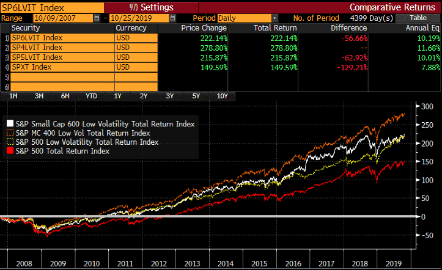
Task: Click the Security column header
Action: (x=26, y=28)
